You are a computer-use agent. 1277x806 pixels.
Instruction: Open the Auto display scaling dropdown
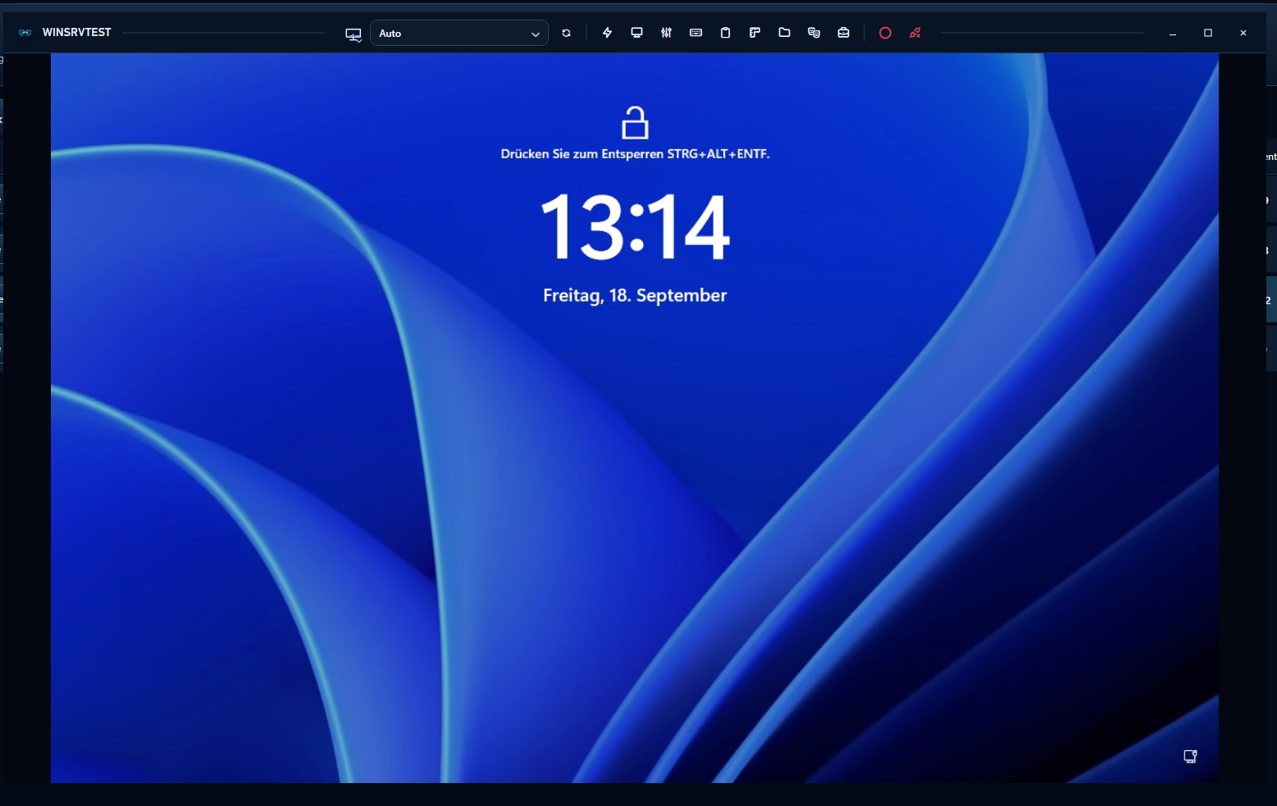pos(459,33)
